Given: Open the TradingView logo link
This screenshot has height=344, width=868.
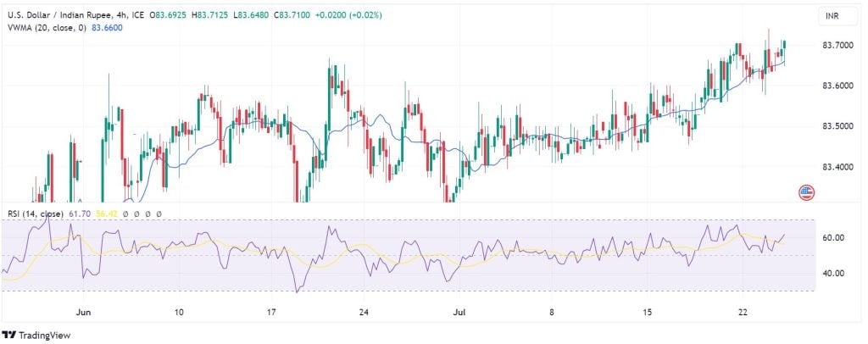Looking at the screenshot, I should pyautogui.click(x=36, y=336).
